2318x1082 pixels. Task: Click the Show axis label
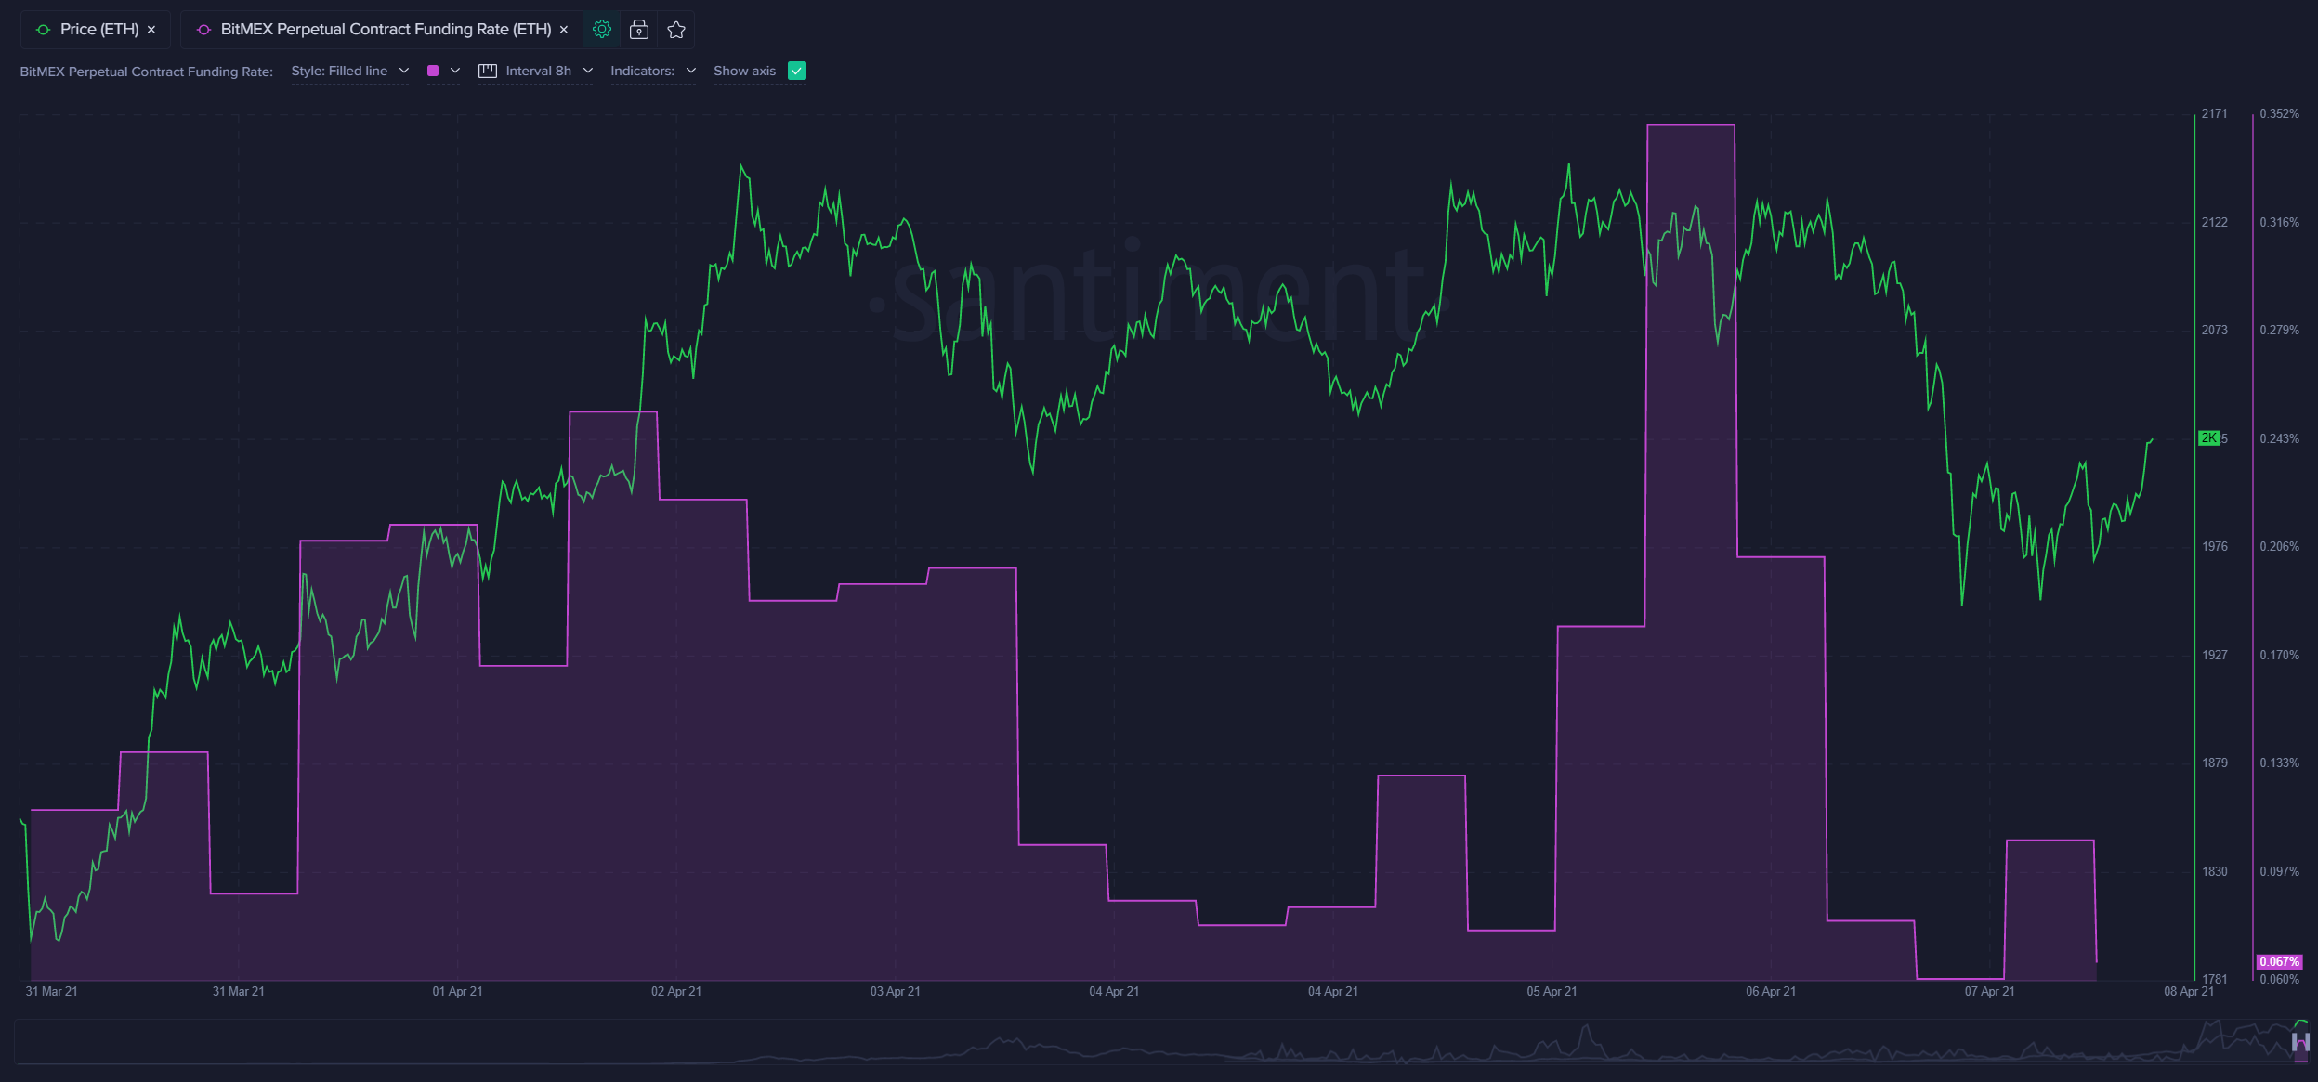(744, 71)
